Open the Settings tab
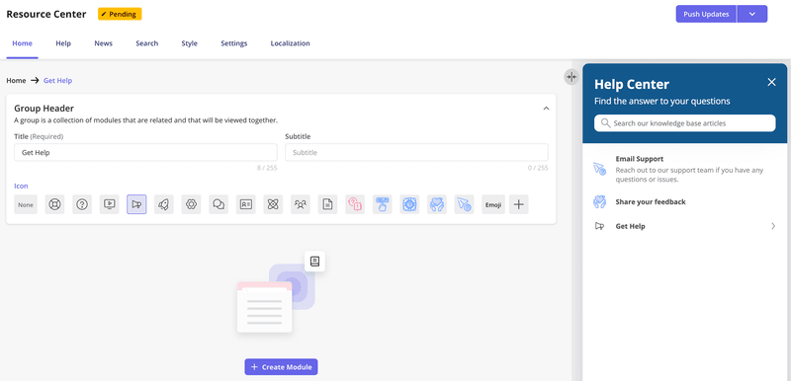 (x=234, y=43)
